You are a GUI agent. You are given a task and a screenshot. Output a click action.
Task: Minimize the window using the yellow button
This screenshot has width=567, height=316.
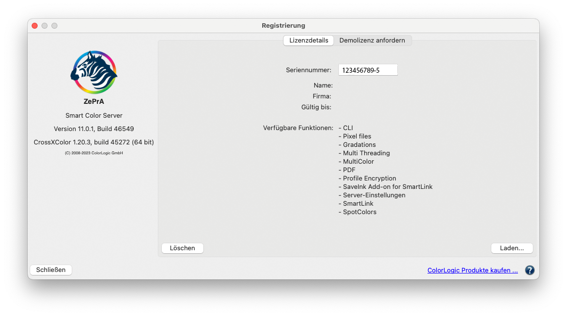point(45,26)
